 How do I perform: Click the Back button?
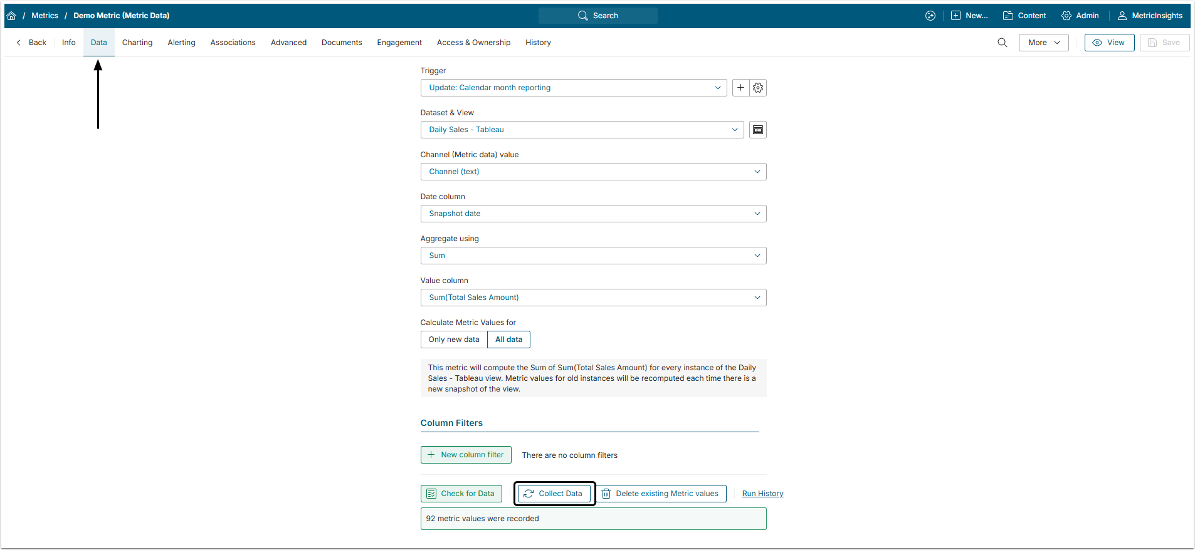tap(31, 43)
